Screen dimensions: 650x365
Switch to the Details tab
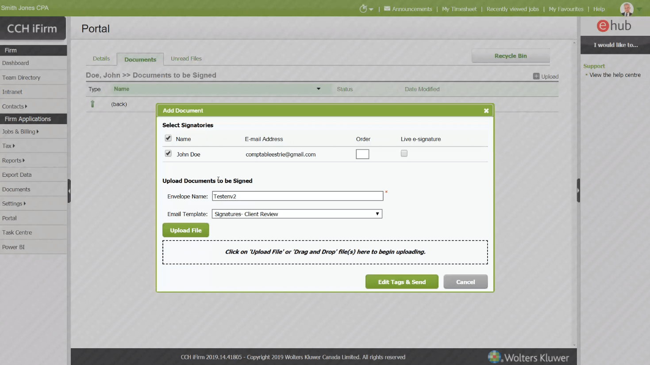coord(101,59)
